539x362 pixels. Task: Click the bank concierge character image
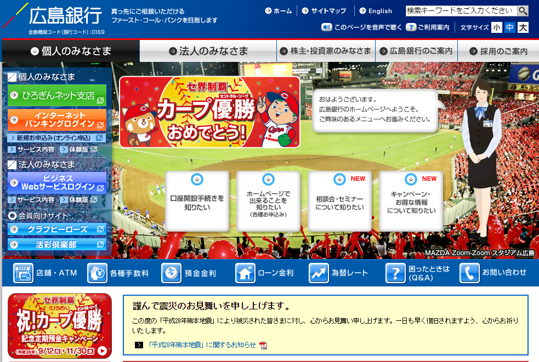pos(481,162)
